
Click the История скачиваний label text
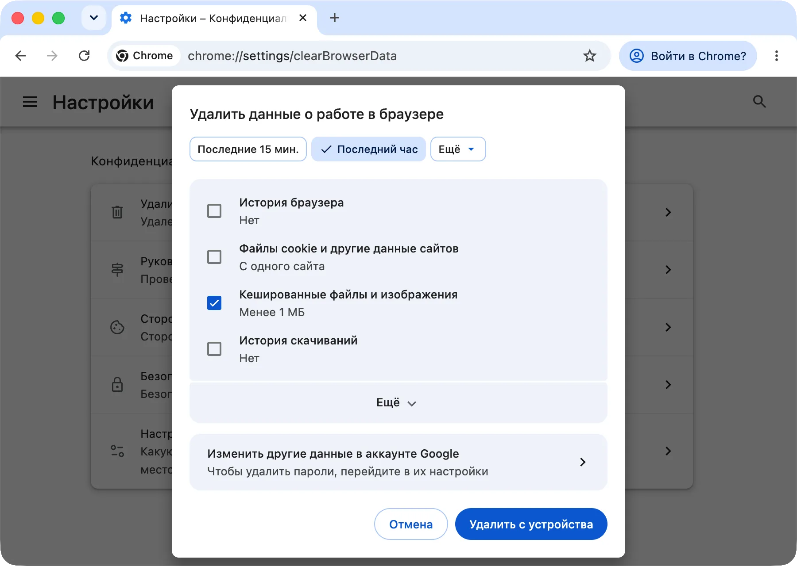298,340
